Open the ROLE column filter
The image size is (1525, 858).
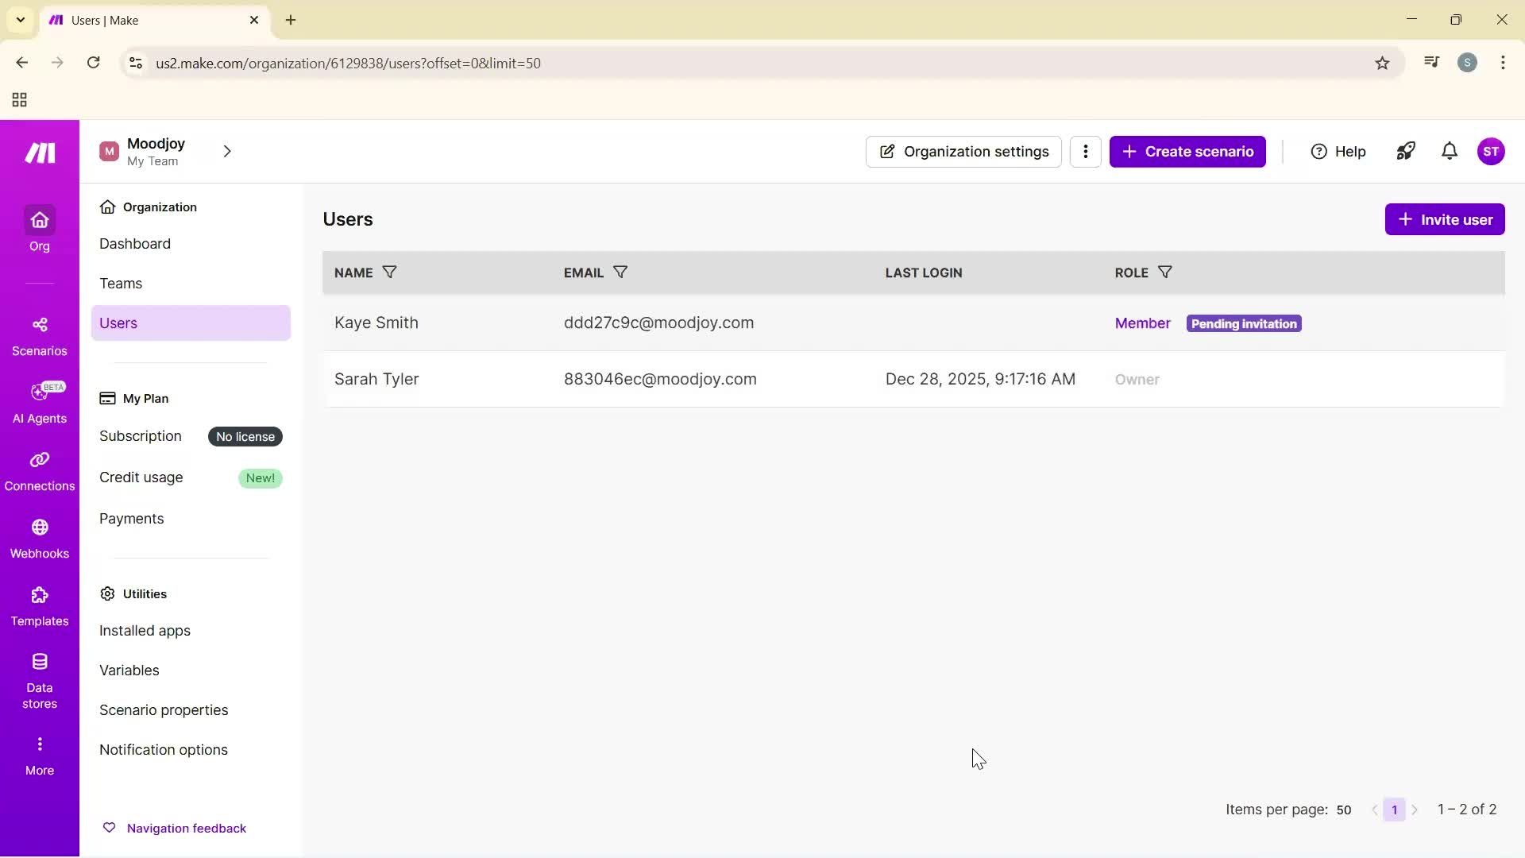click(x=1165, y=272)
